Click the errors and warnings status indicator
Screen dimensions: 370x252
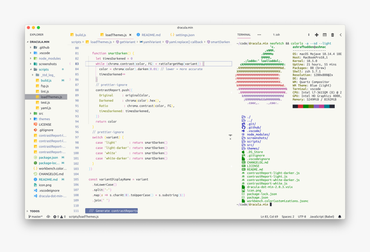[x=59, y=217]
